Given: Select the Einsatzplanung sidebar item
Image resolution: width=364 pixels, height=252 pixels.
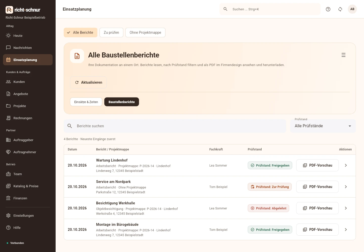Looking at the screenshot, I should tap(28, 60).
